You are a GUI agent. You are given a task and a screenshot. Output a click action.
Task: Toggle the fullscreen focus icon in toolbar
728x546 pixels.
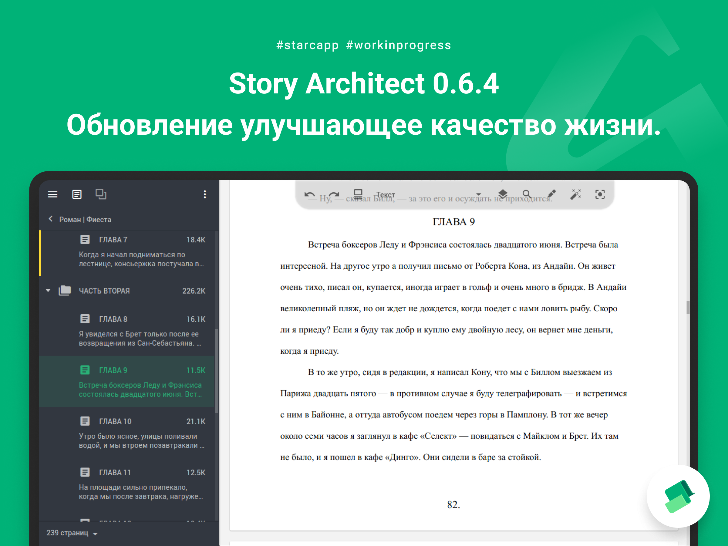[600, 194]
